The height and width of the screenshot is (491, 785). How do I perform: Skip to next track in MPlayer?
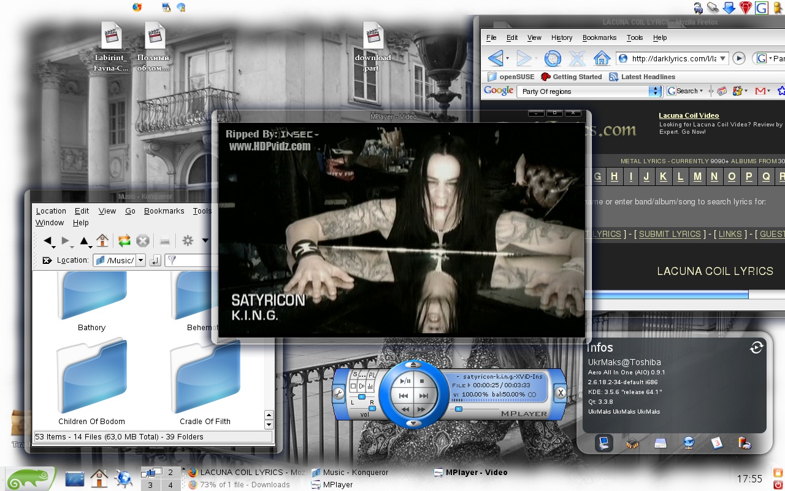point(424,396)
